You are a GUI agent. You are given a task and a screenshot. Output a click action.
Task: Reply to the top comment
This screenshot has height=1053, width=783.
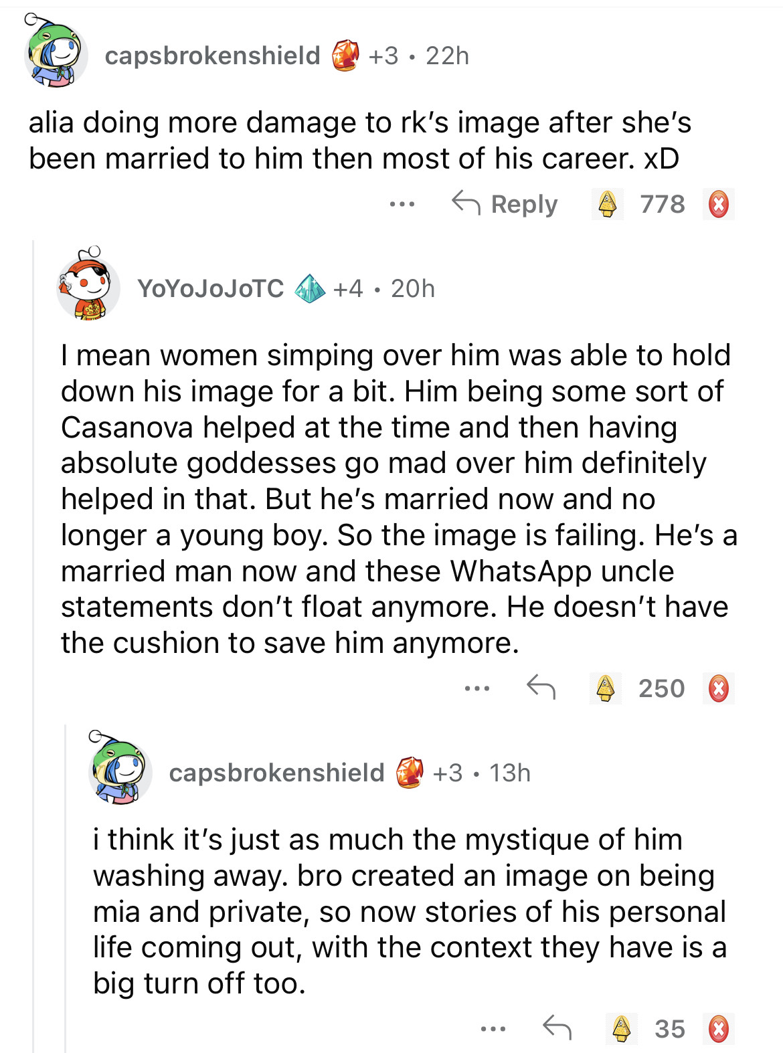[x=505, y=203]
